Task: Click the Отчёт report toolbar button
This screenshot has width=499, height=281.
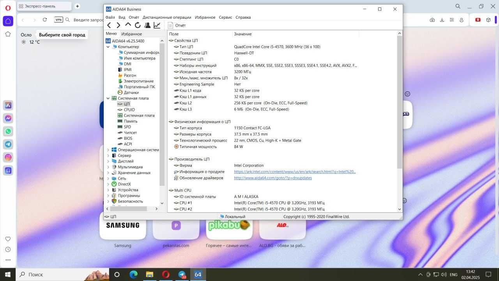Action: 177,25
